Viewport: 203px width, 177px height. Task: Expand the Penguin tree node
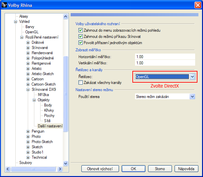[28, 131]
